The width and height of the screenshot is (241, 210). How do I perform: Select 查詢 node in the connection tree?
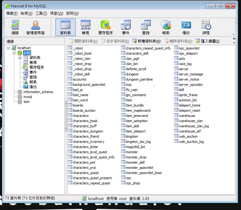pos(33,77)
